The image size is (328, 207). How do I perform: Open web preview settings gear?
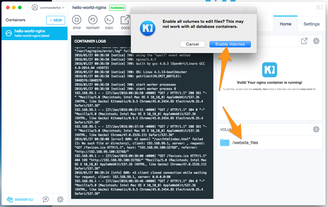pos(316,41)
